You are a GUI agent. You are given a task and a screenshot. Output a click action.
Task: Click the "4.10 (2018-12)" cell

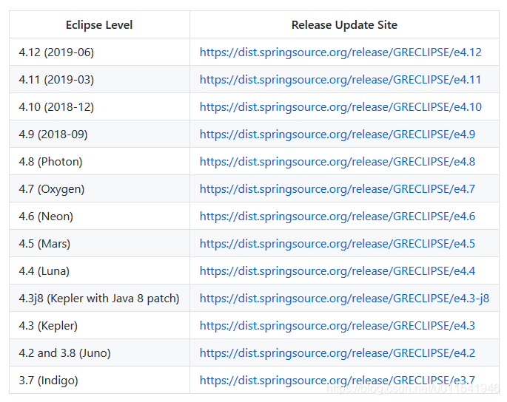point(100,107)
